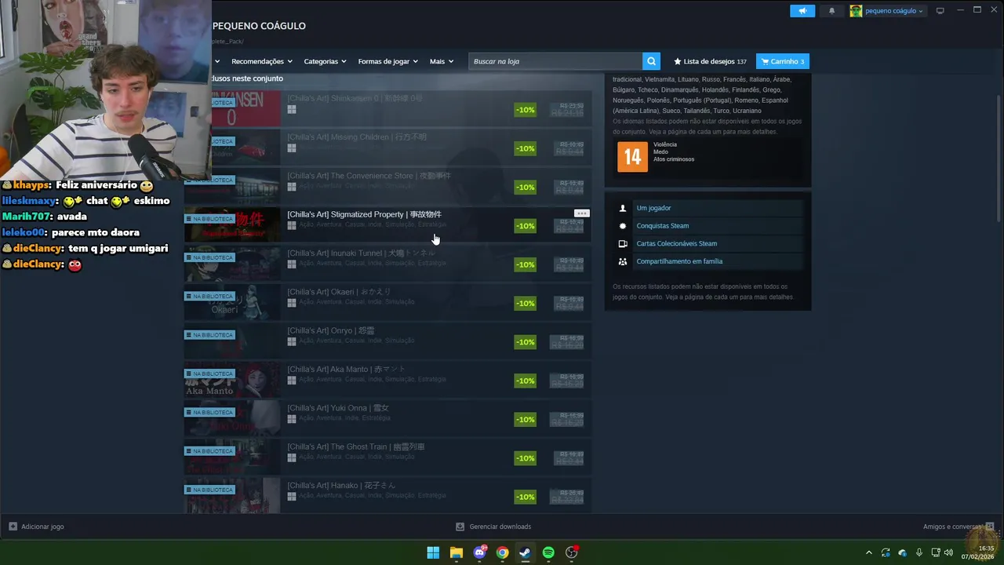Open Aka Manto game title
Viewport: 1004px width, 565px height.
pyautogui.click(x=347, y=369)
